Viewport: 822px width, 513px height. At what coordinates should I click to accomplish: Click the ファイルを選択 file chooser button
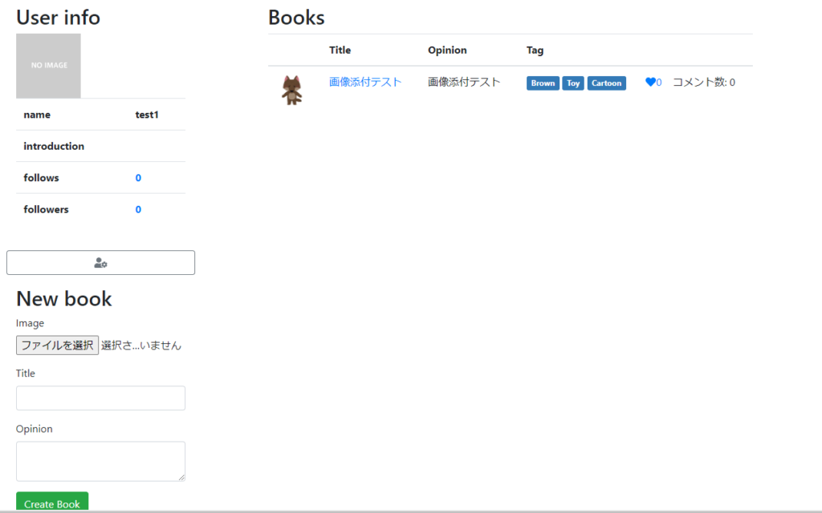coord(57,345)
